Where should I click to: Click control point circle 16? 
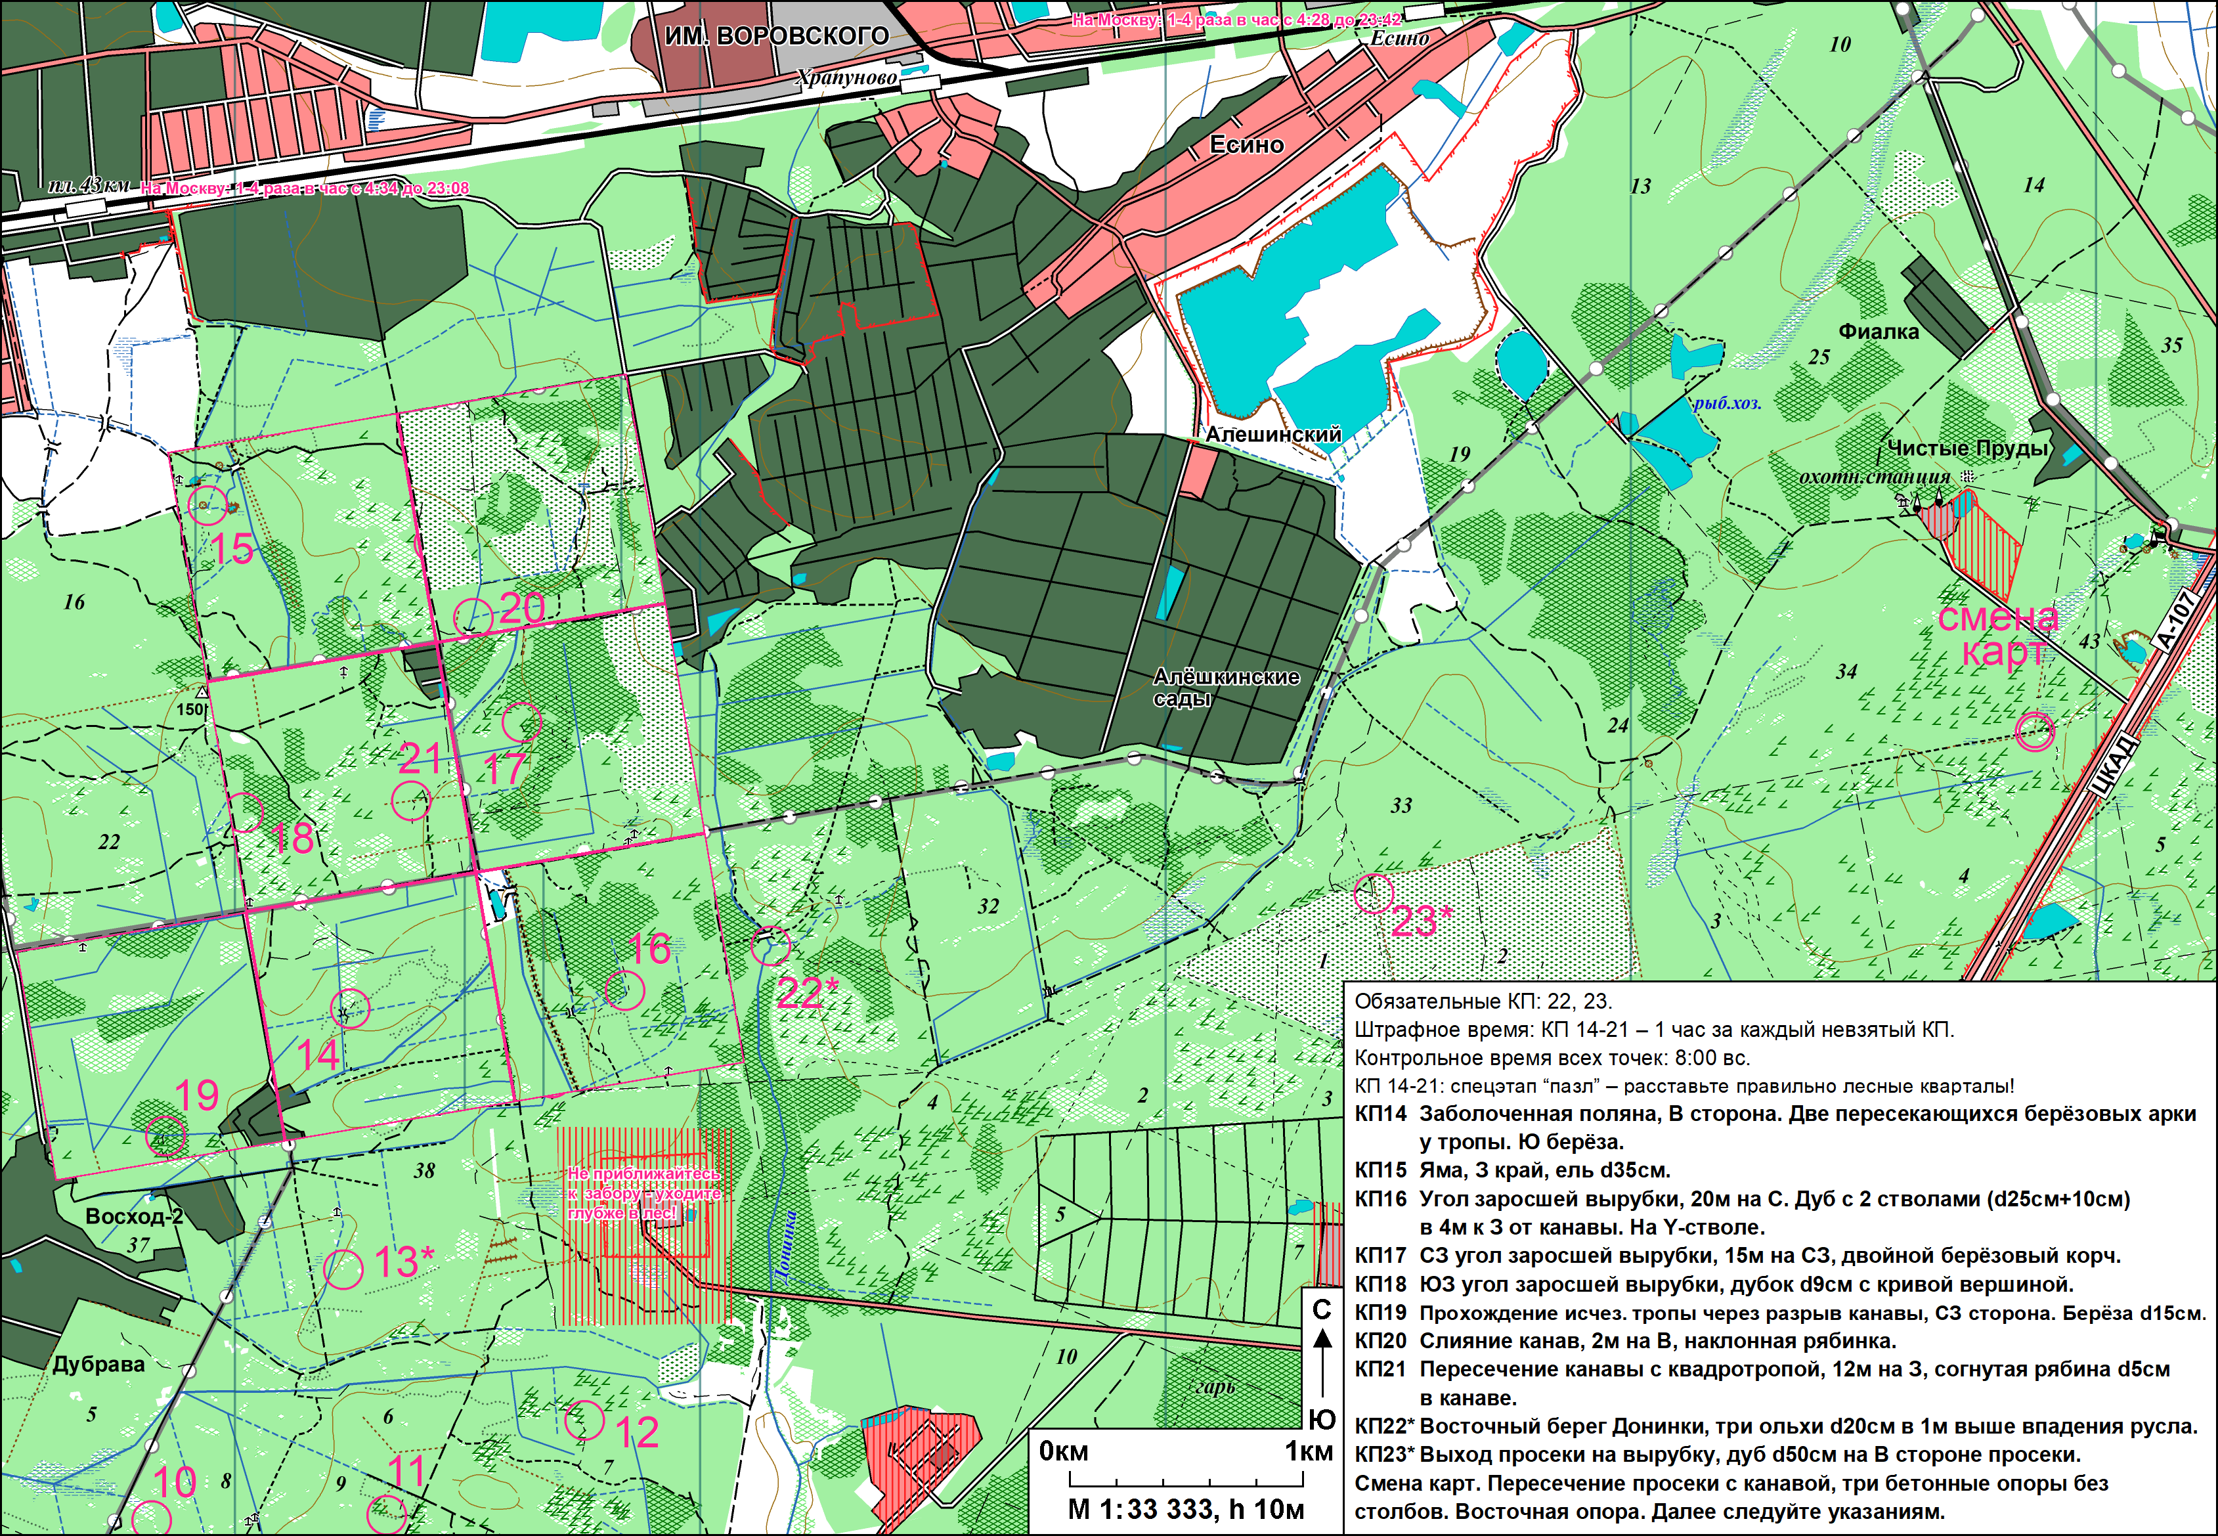pyautogui.click(x=624, y=990)
